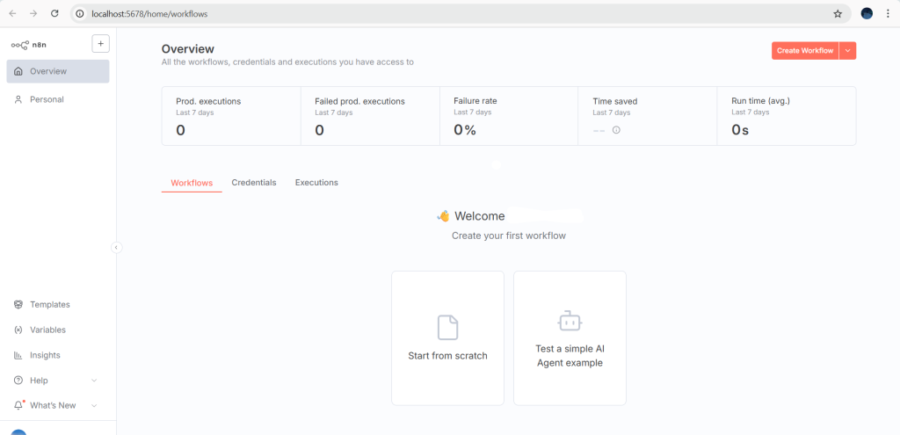
Task: Select the Start from scratch card
Action: click(447, 338)
